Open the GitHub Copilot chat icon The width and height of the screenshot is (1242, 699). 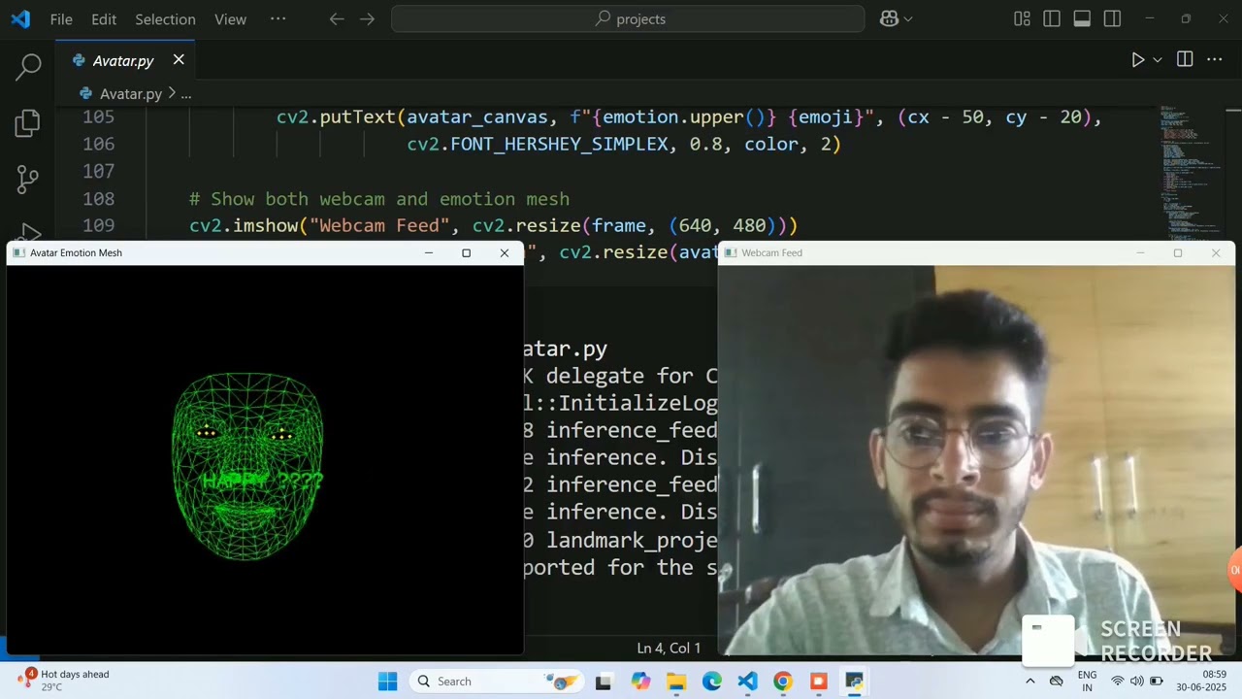tap(889, 18)
